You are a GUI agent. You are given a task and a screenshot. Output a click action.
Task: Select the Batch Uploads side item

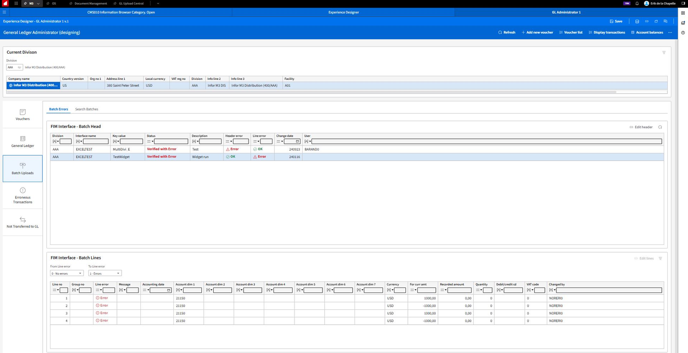[x=22, y=168]
